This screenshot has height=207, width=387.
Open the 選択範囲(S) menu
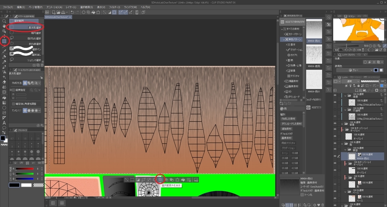pos(87,7)
